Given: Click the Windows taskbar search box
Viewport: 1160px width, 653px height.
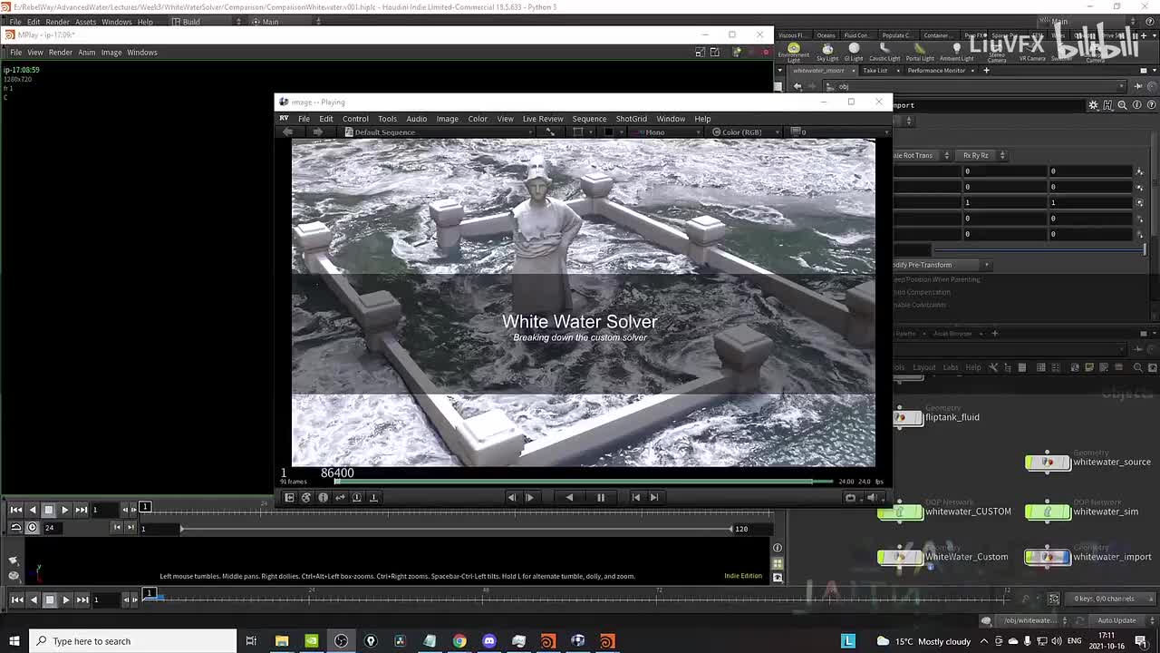Looking at the screenshot, I should pos(132,641).
